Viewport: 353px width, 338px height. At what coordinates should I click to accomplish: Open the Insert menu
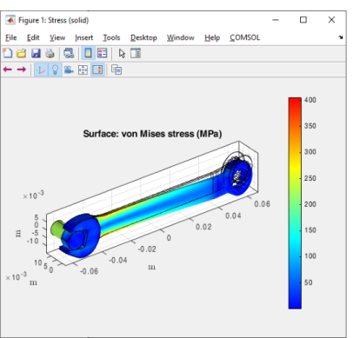coord(83,37)
